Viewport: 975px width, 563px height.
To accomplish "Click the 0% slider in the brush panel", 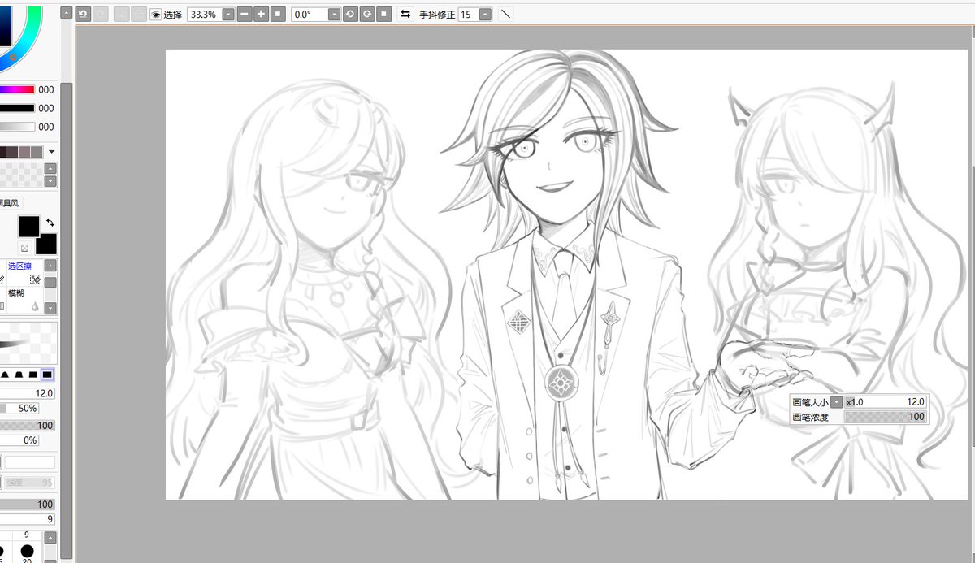I will [x=20, y=440].
